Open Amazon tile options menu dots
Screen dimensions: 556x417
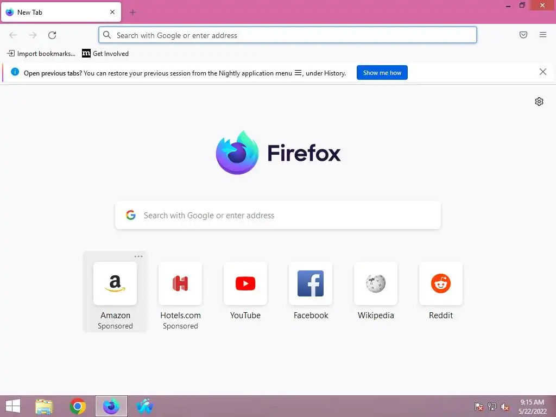138,256
